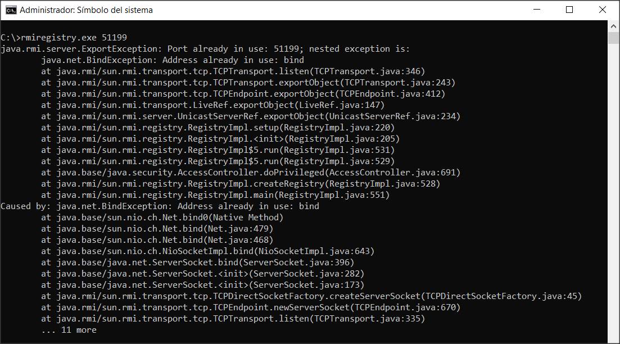This screenshot has width=620, height=344.
Task: Click the rmiregistry.exe 51199 command line
Action: [x=64, y=38]
